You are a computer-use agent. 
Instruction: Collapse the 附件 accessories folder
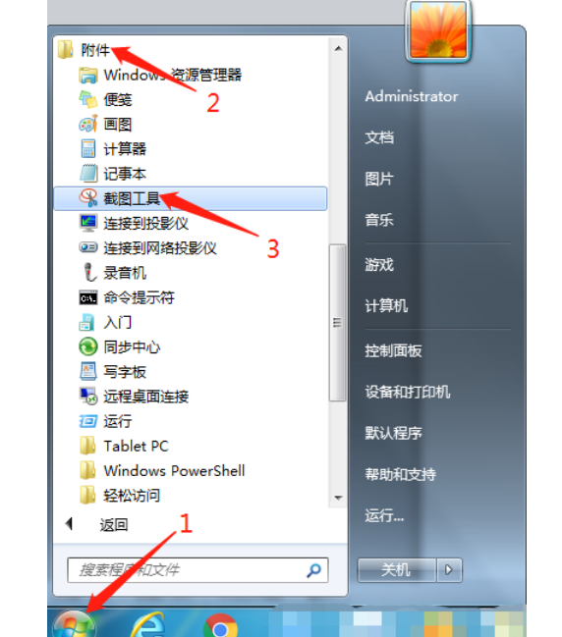click(84, 50)
